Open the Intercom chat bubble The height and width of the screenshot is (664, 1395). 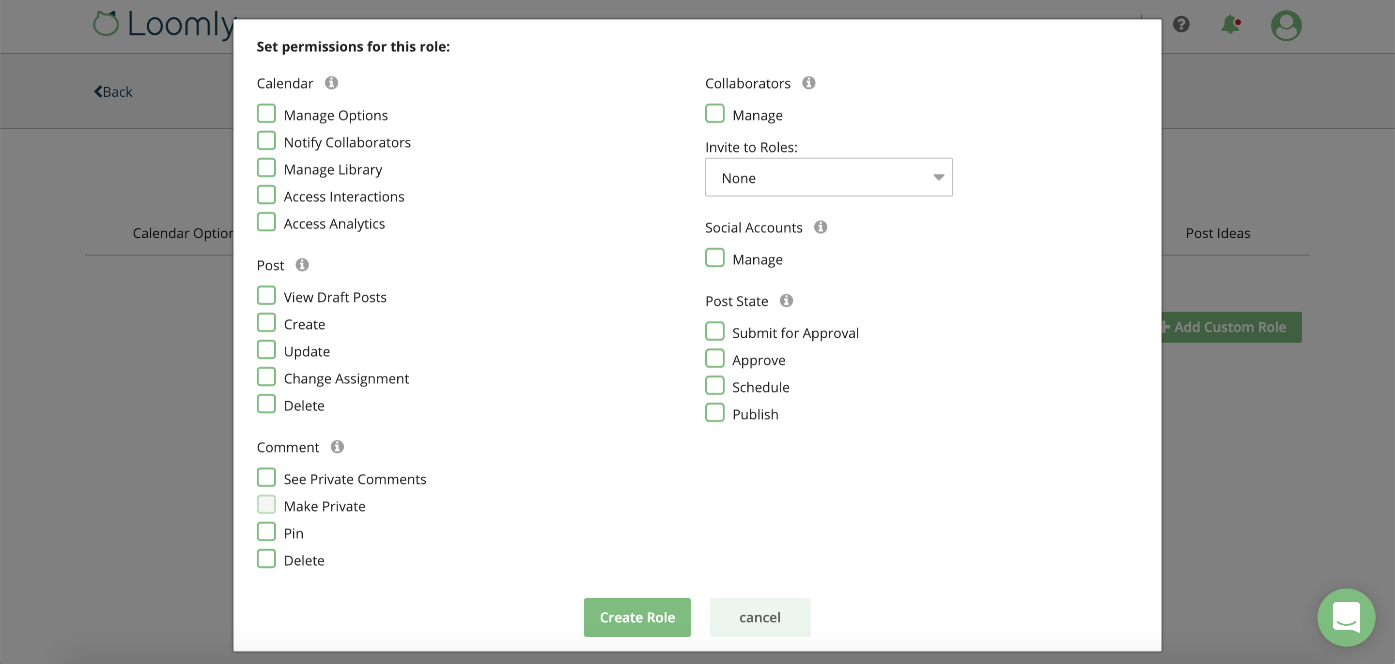(1347, 618)
